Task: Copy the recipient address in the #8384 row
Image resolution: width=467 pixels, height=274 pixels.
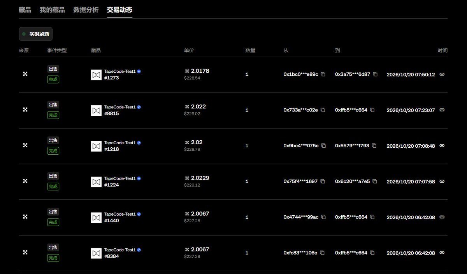Action: (372, 253)
